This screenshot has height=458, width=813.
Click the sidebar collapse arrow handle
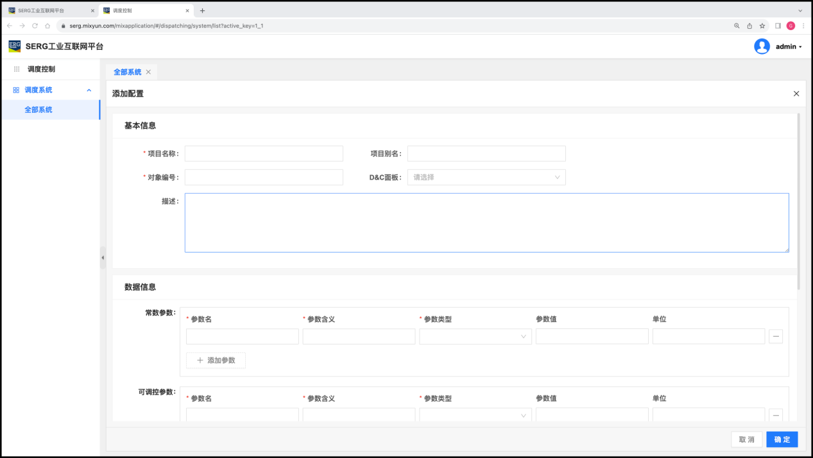(x=103, y=257)
